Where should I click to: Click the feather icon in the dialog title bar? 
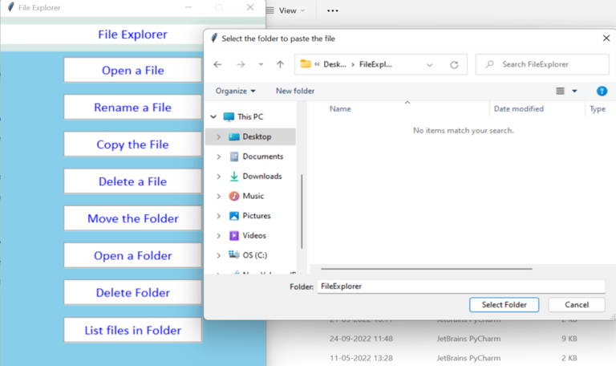pyautogui.click(x=214, y=39)
